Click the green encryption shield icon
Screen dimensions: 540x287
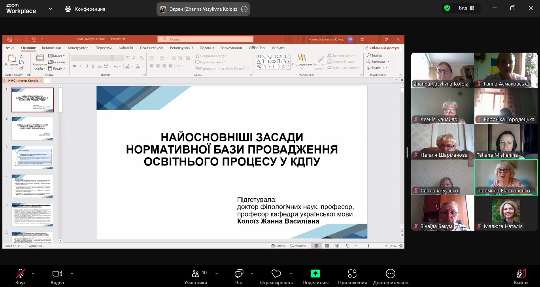coord(447,8)
